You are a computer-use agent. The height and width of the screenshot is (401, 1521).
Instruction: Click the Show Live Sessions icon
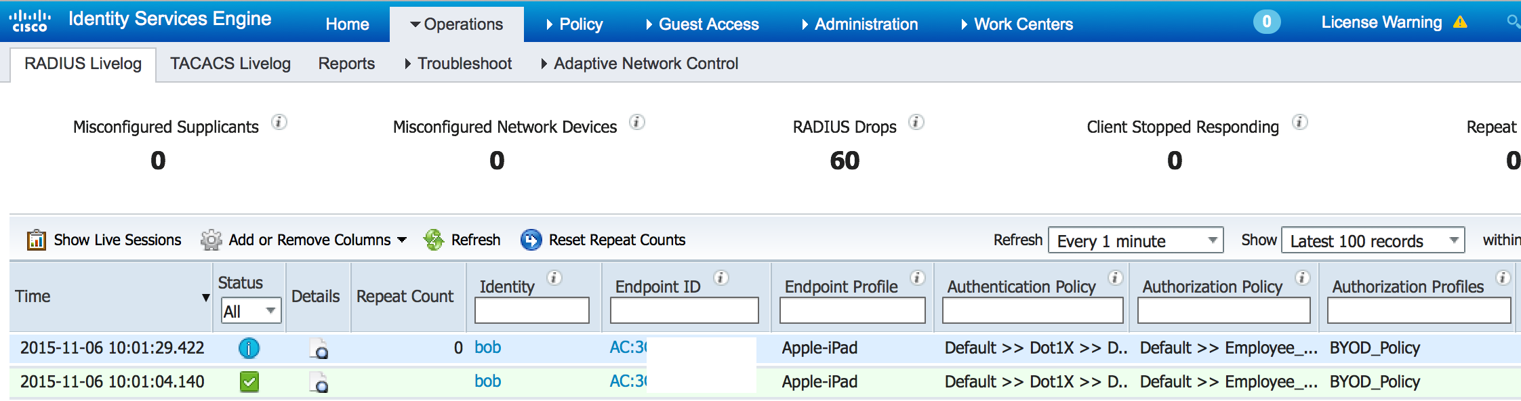pos(36,240)
